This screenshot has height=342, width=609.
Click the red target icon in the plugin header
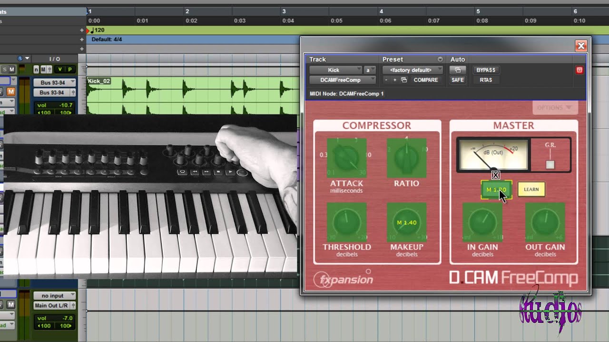[x=580, y=70]
